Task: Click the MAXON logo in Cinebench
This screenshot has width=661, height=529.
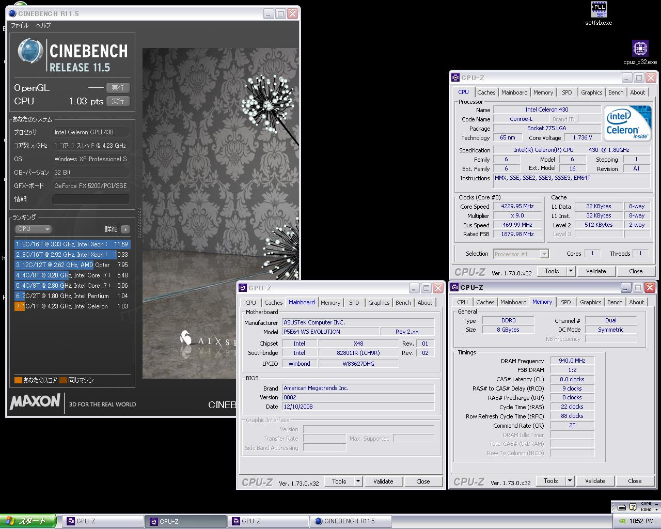Action: tap(35, 401)
